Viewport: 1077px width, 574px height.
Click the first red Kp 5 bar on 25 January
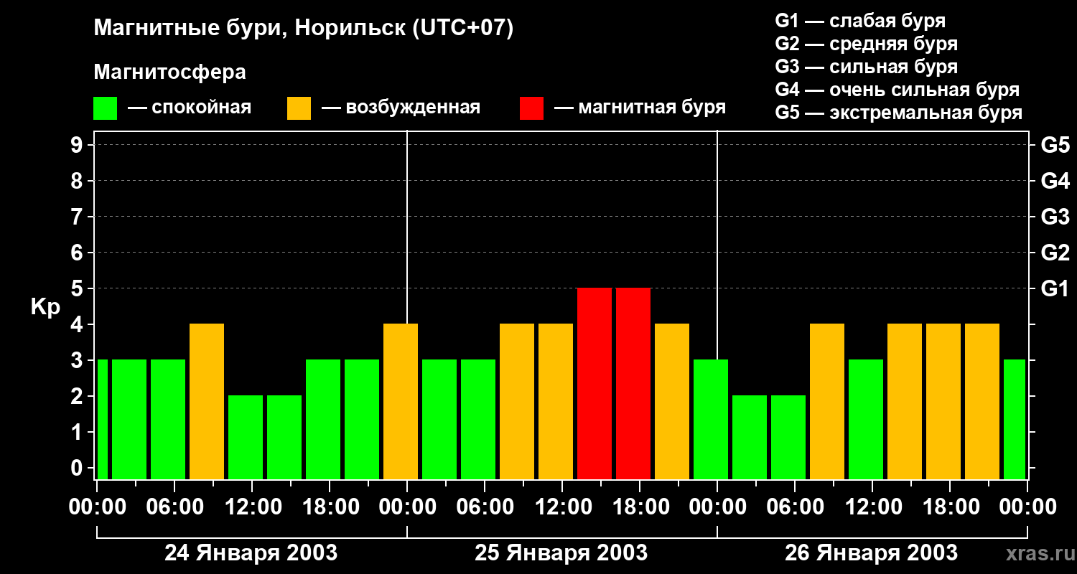(x=595, y=383)
